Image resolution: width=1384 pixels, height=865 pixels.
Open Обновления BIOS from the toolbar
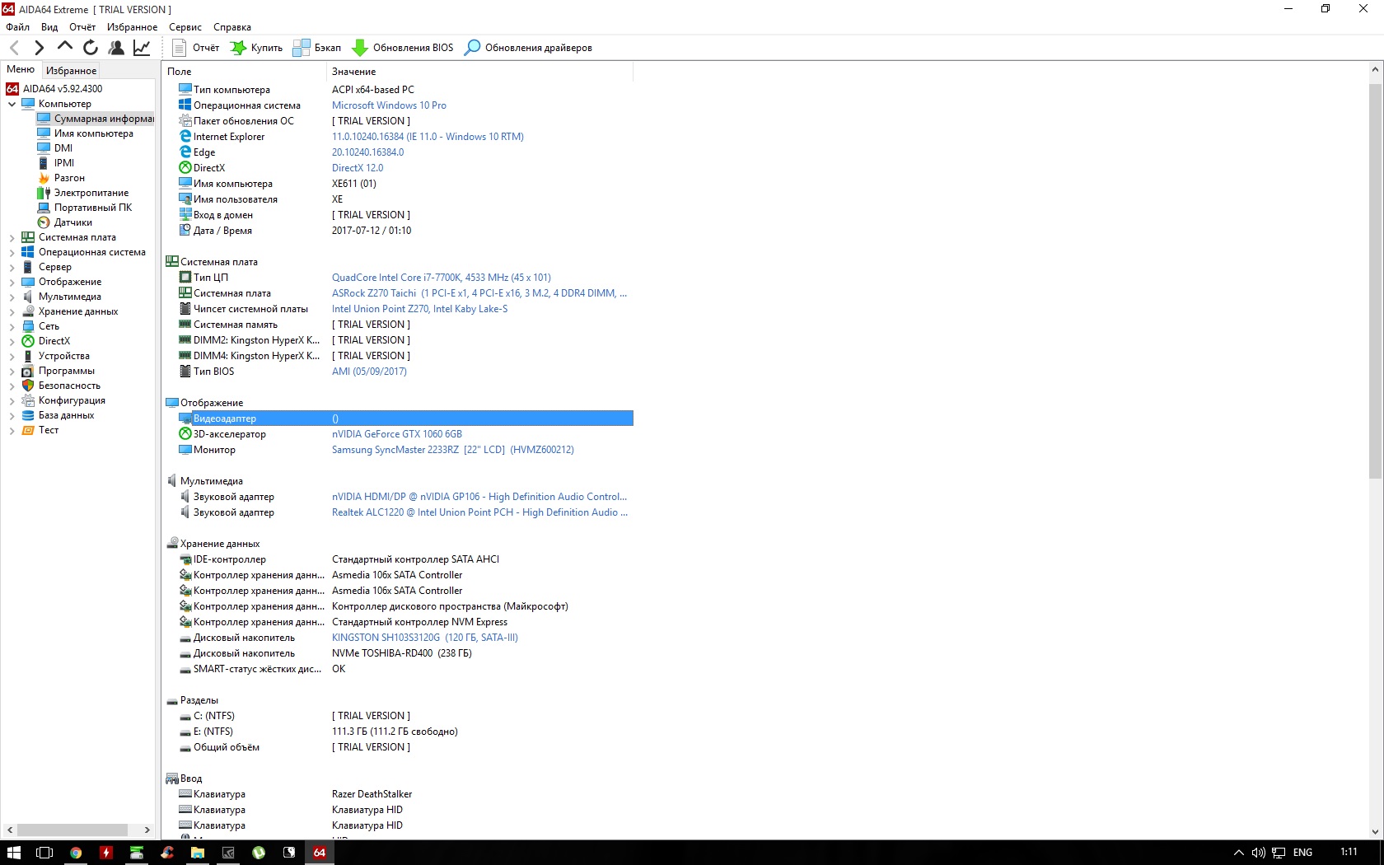pos(403,48)
